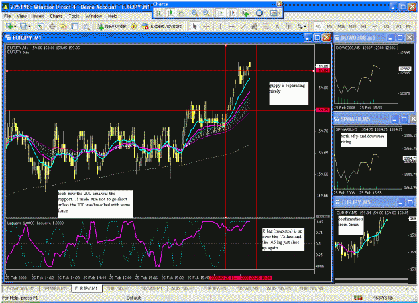Select the Trendline drawing tool
Image resolution: width=419 pixels, height=303 pixels.
click(243, 26)
